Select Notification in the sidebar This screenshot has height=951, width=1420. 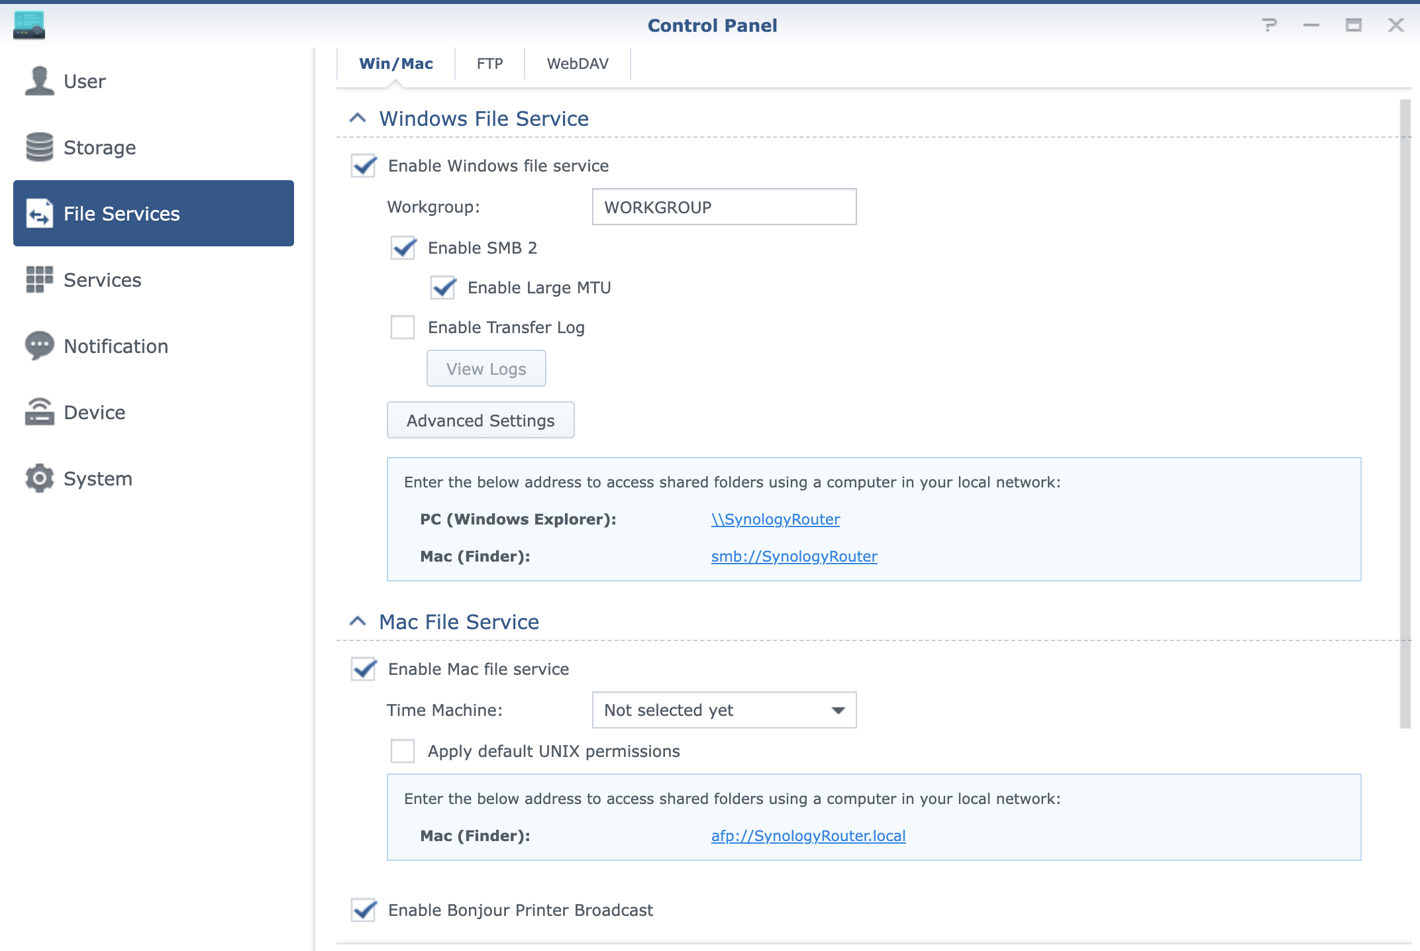[154, 346]
